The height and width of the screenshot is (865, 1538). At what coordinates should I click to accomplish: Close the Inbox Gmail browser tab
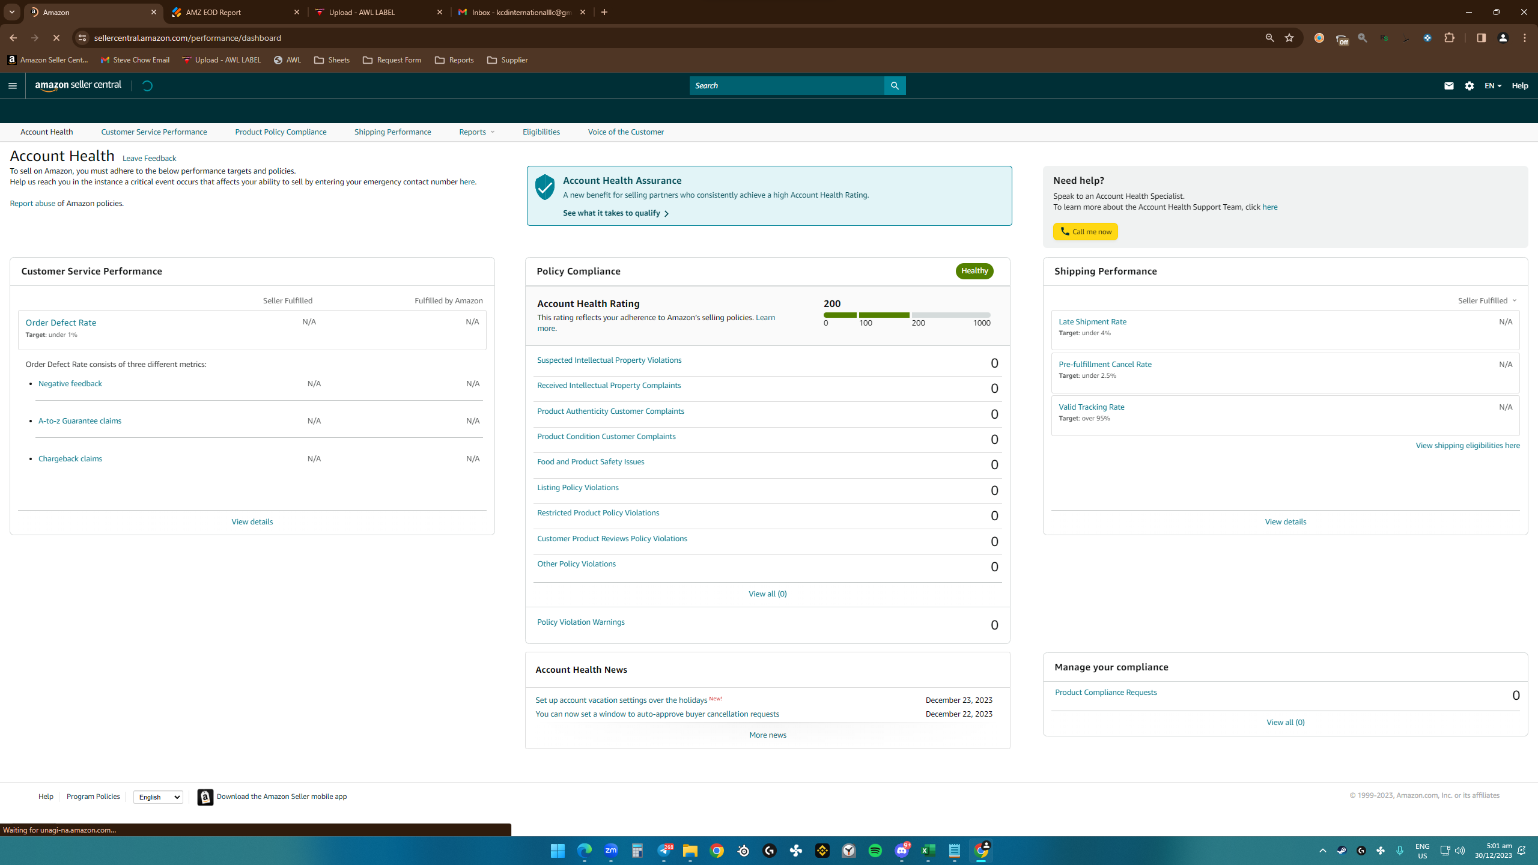583,12
